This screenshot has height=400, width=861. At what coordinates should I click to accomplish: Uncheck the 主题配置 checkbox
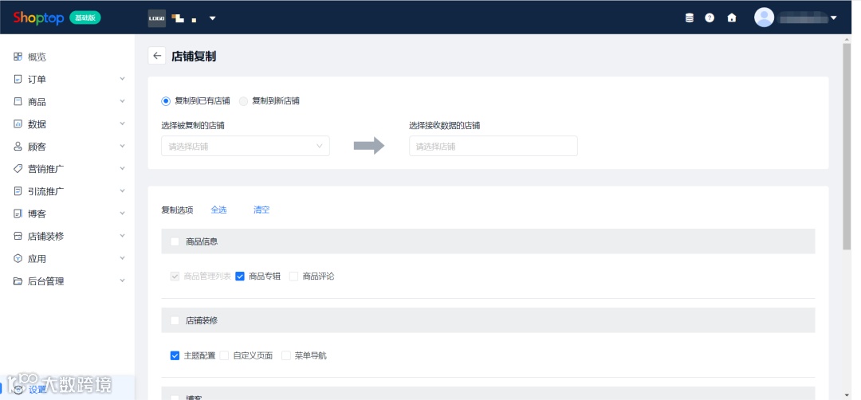[x=175, y=355]
